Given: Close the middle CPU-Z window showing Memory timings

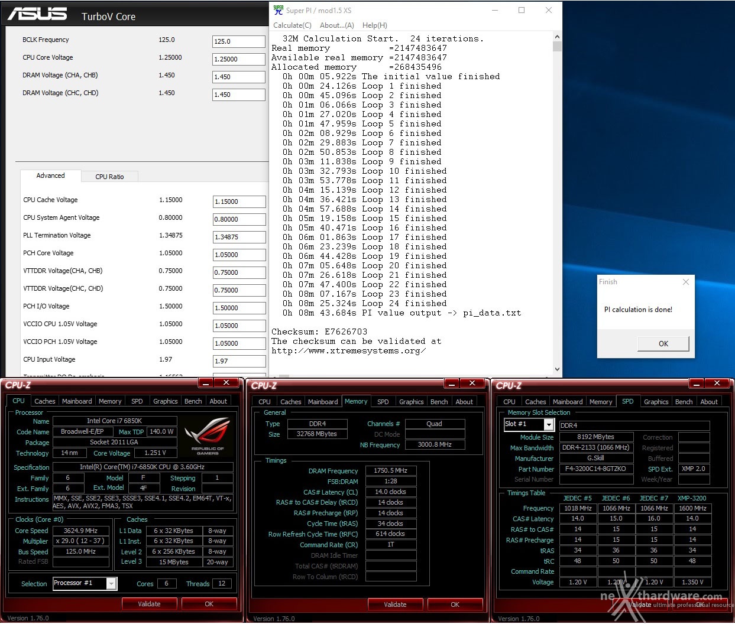Looking at the screenshot, I should click(472, 383).
